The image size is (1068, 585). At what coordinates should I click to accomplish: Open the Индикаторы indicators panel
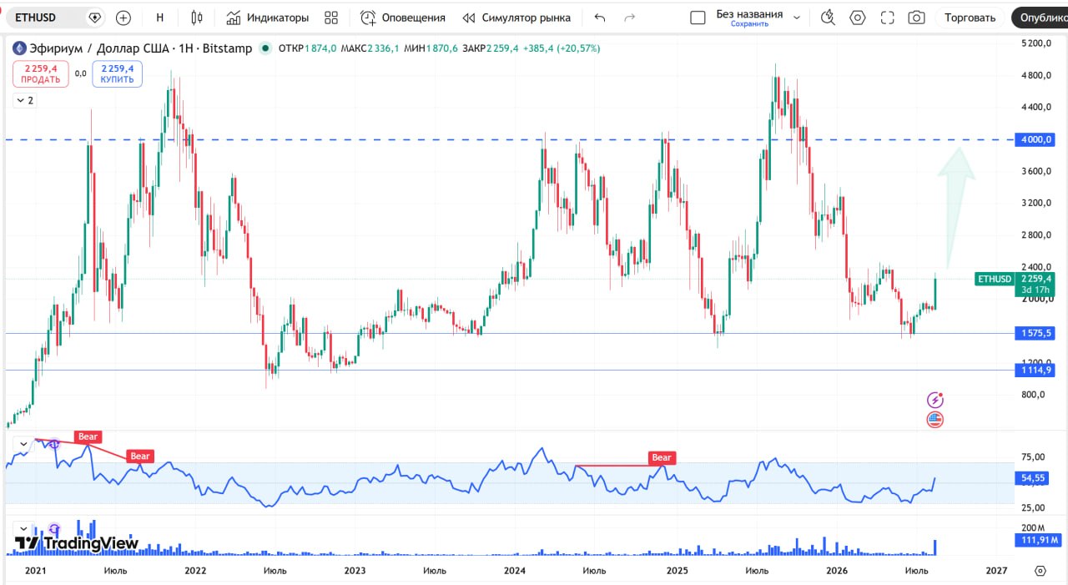pos(267,18)
